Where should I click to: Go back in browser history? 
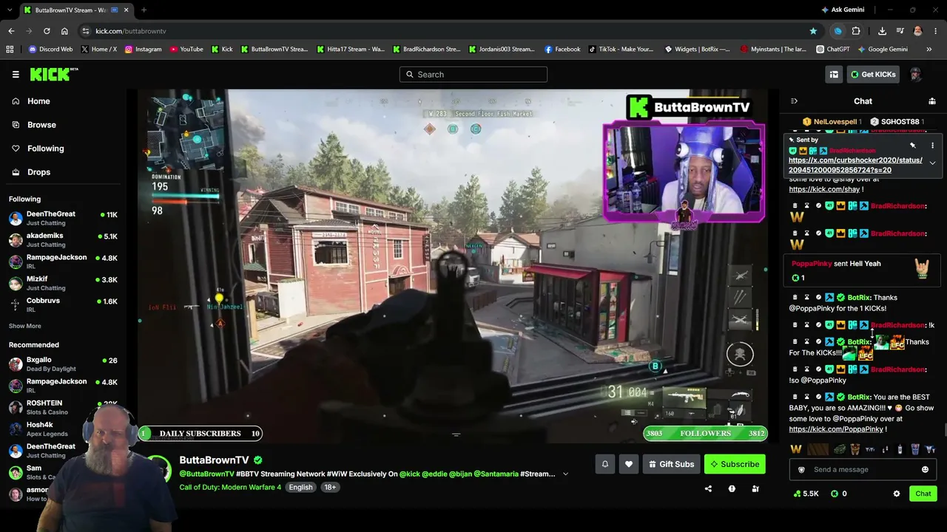click(11, 31)
